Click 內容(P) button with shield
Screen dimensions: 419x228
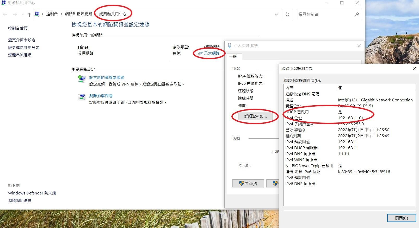(248, 183)
